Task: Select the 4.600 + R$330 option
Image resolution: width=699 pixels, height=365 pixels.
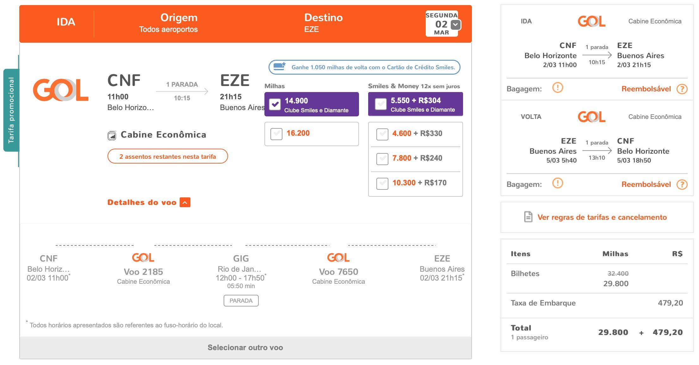Action: click(382, 134)
